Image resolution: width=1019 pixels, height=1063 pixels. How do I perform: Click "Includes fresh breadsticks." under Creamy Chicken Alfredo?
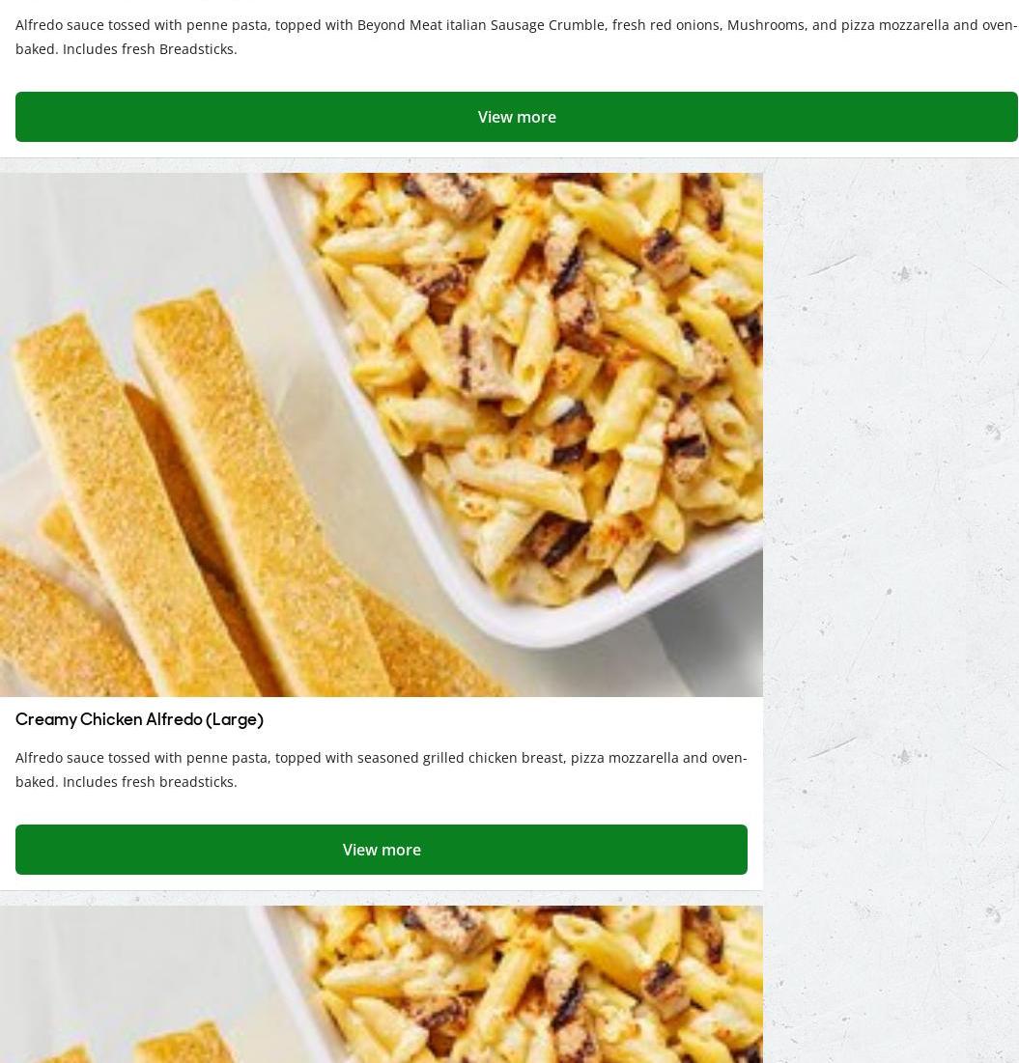(x=150, y=782)
